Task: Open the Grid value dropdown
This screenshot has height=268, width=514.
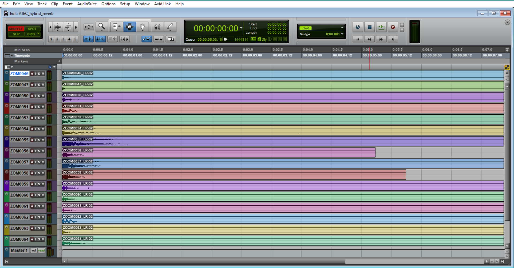Action: 342,28
